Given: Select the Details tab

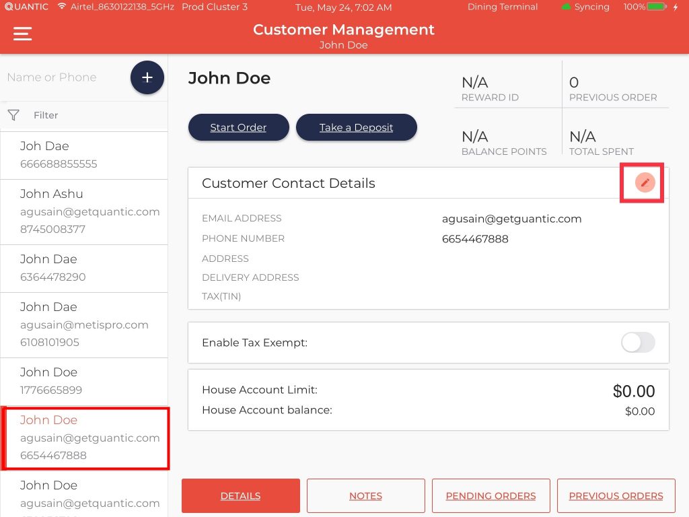Looking at the screenshot, I should point(240,496).
